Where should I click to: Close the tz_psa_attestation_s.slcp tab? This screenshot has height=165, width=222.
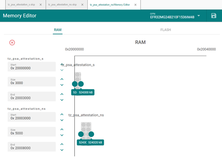pyautogui.click(x=41, y=5)
